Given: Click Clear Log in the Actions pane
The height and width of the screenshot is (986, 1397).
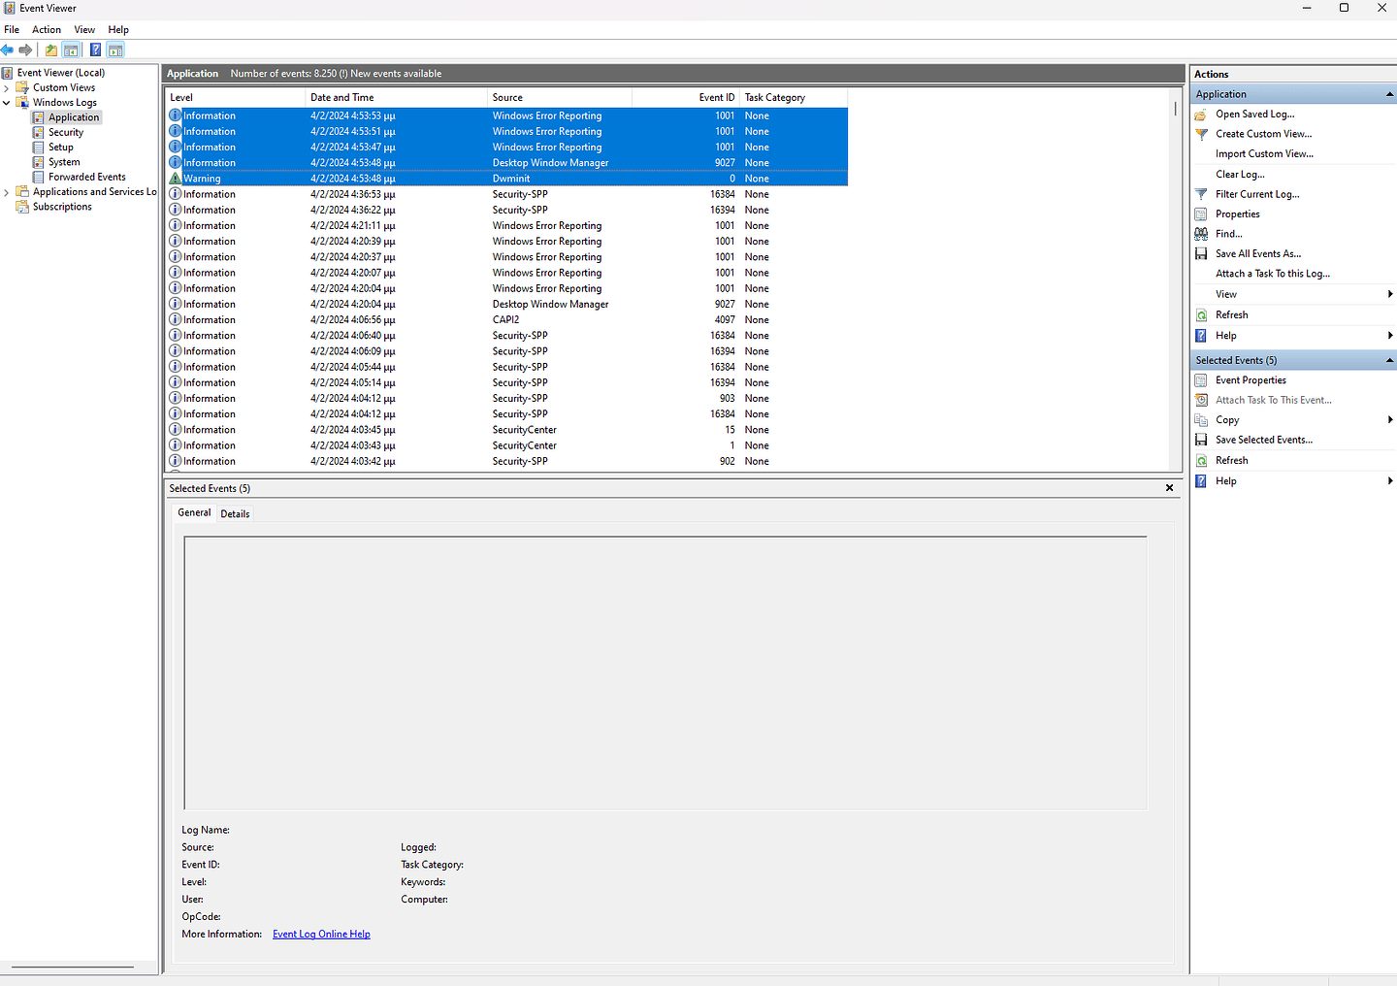Looking at the screenshot, I should click(1240, 174).
